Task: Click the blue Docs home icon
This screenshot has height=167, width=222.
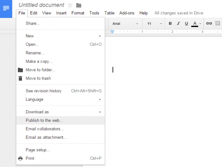Action: click(6, 9)
